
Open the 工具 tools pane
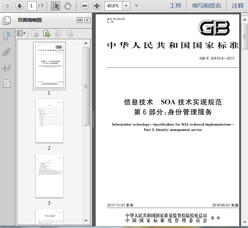click(175, 6)
